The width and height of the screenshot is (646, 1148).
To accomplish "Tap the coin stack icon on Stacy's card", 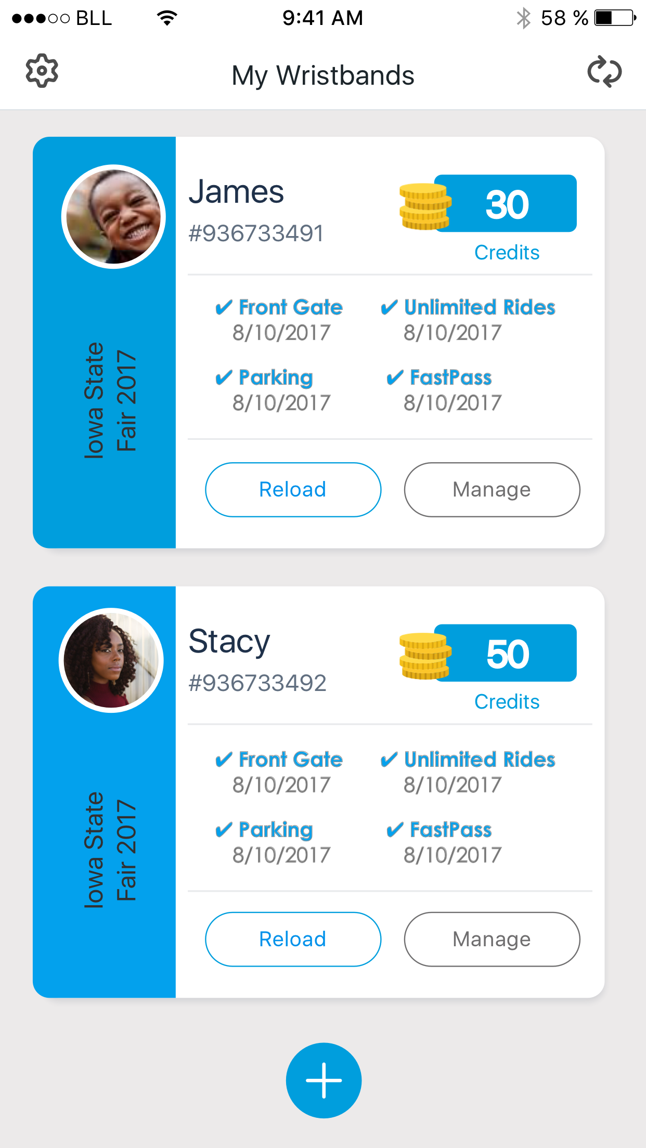I will (x=425, y=656).
